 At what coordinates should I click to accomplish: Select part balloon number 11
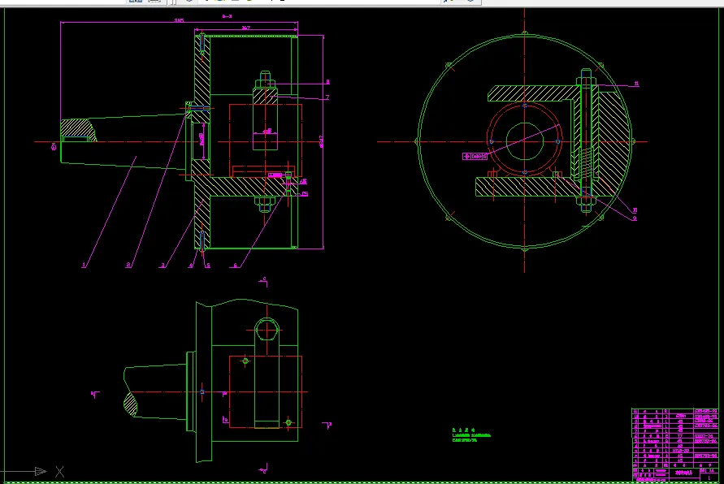click(x=636, y=84)
